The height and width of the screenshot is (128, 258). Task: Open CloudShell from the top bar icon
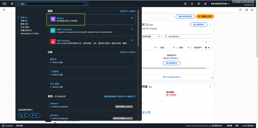pos(185,4)
